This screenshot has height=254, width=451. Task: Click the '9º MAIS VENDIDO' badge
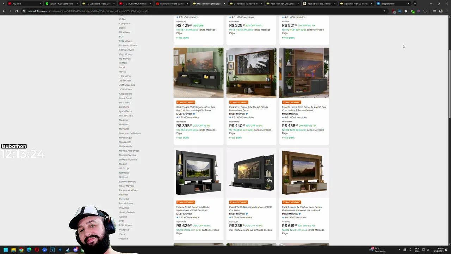coord(291,202)
